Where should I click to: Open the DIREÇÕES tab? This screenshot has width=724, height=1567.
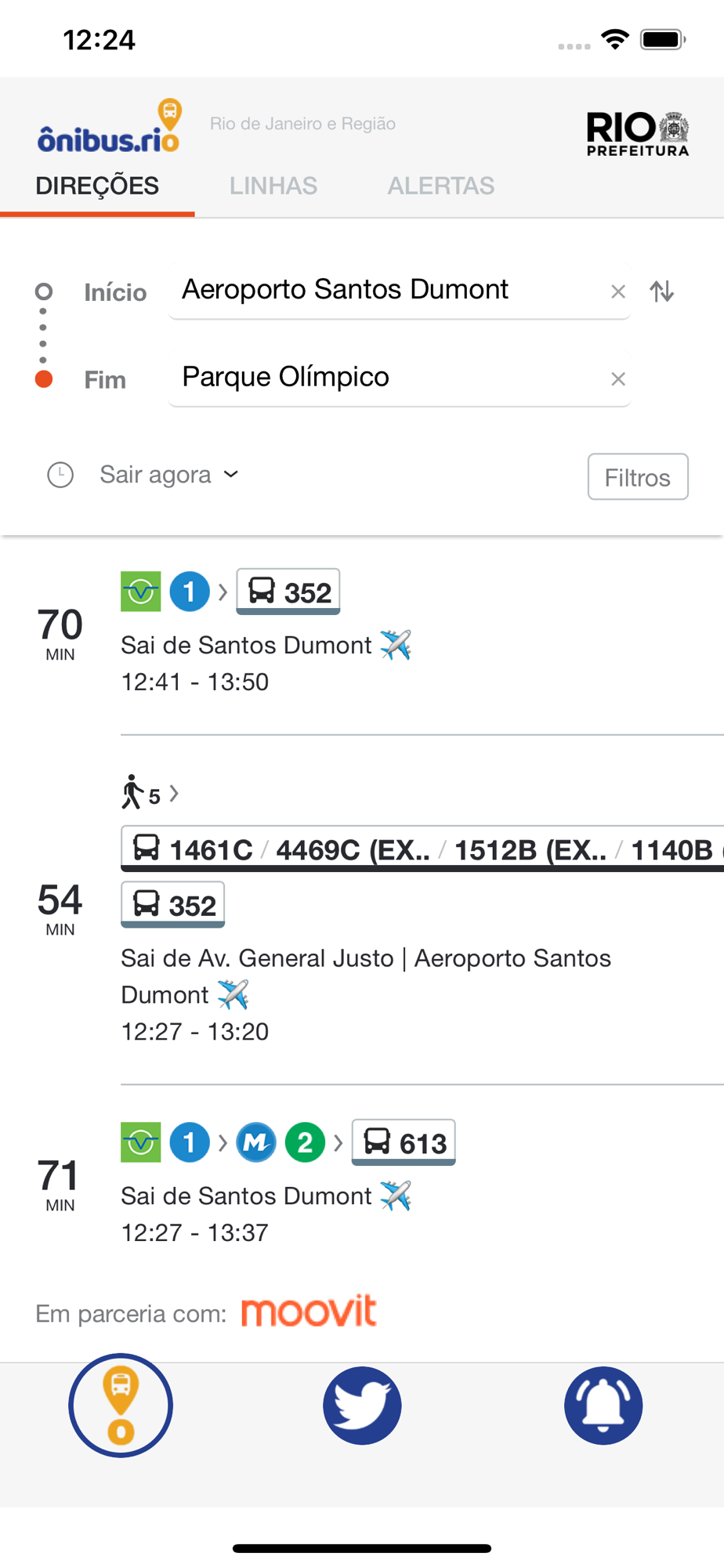pyautogui.click(x=97, y=186)
